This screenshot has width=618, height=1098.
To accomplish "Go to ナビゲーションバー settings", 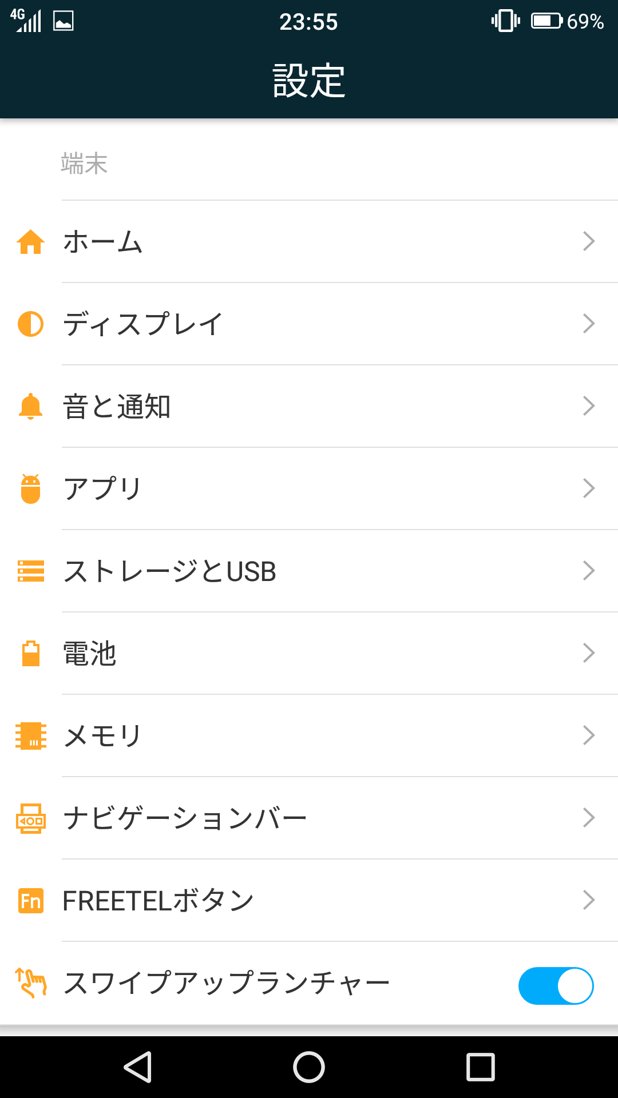I will [x=185, y=818].
